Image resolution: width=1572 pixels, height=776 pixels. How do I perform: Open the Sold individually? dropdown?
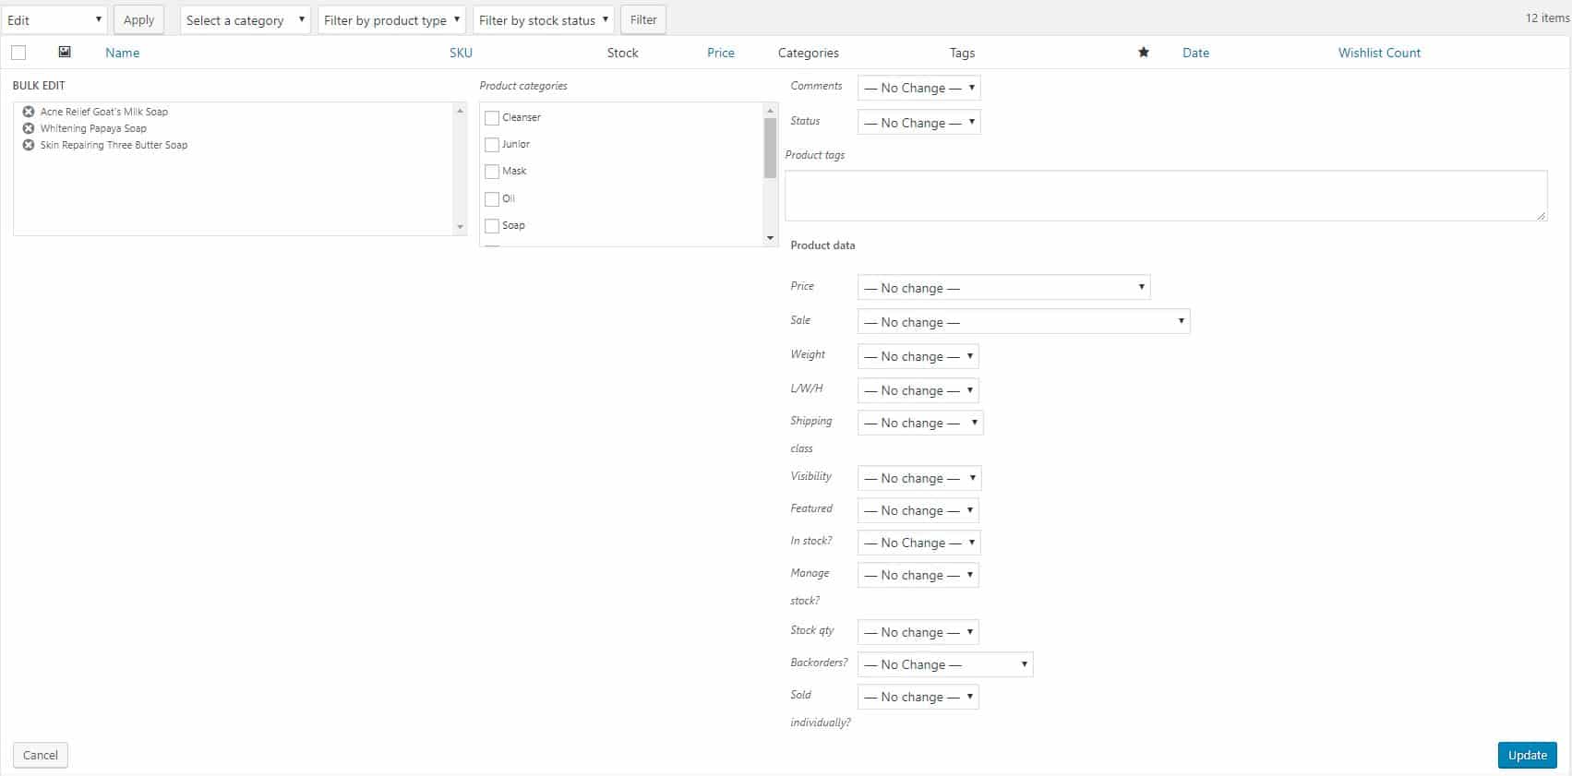pos(918,697)
